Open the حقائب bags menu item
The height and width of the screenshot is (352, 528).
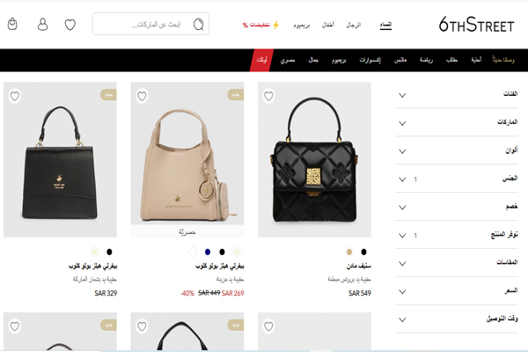click(452, 60)
